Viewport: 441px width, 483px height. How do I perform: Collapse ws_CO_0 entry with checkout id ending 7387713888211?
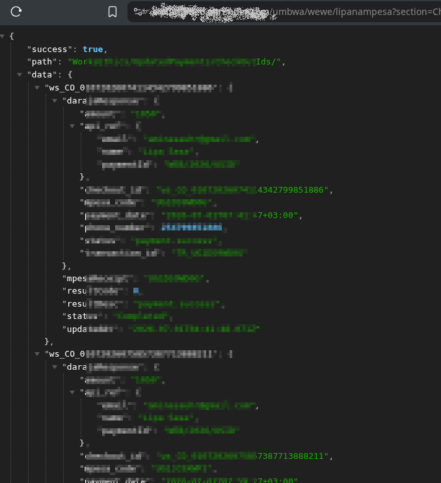(x=37, y=354)
